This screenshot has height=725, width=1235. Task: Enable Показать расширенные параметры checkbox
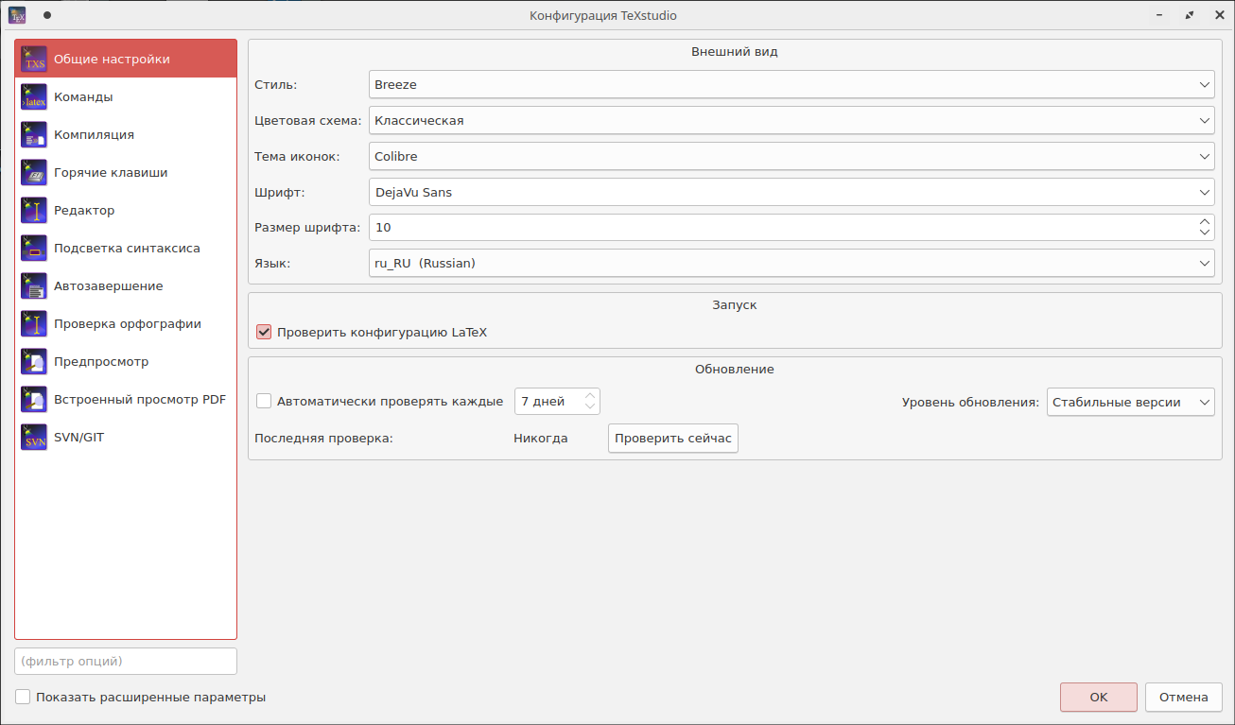pos(24,697)
